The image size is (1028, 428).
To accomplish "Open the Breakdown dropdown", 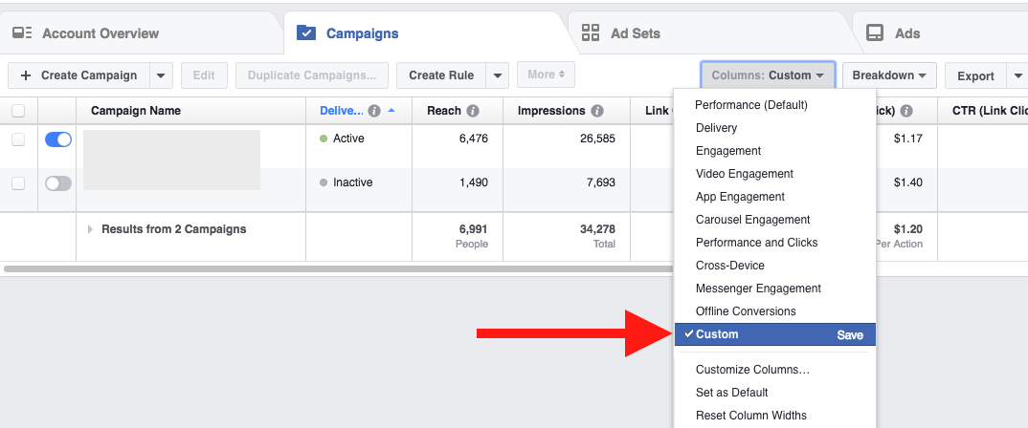I will (889, 75).
